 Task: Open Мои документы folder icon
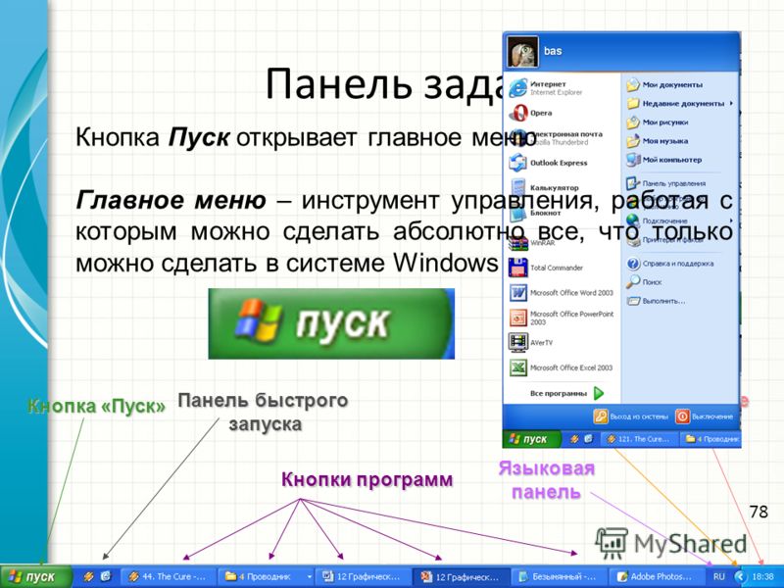click(633, 85)
